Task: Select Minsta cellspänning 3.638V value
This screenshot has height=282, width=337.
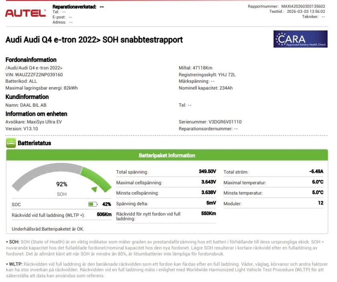Action: 209,192
